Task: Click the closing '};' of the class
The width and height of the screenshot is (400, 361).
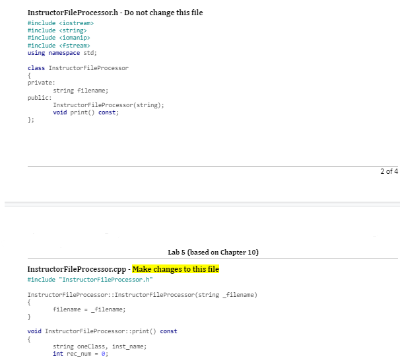Action: pyautogui.click(x=31, y=120)
